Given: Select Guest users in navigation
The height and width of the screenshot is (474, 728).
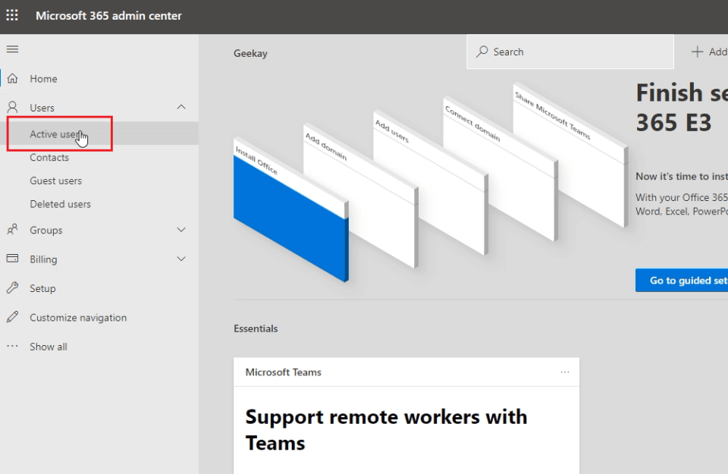Looking at the screenshot, I should tap(55, 181).
